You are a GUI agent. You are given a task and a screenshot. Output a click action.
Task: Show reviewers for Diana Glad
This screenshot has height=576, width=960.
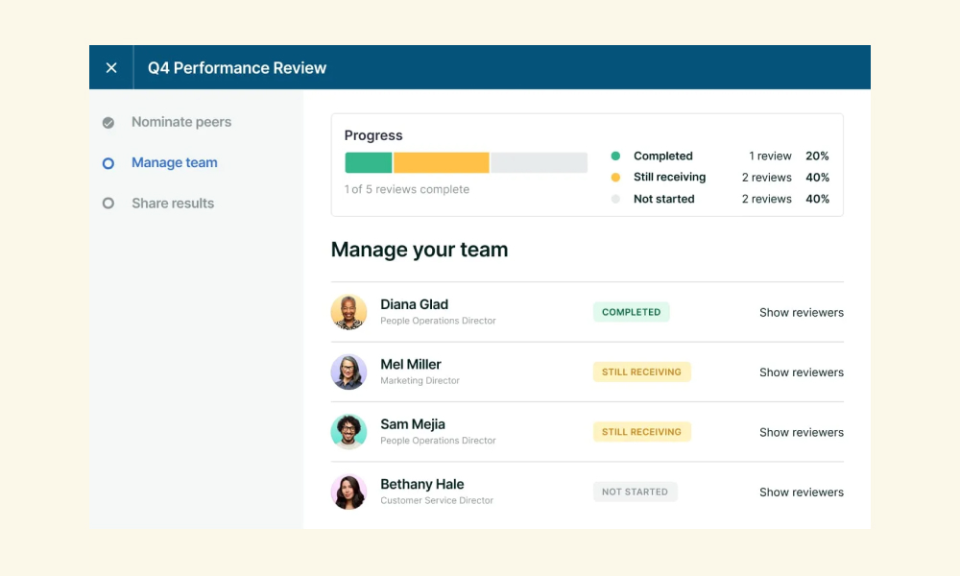(x=802, y=312)
